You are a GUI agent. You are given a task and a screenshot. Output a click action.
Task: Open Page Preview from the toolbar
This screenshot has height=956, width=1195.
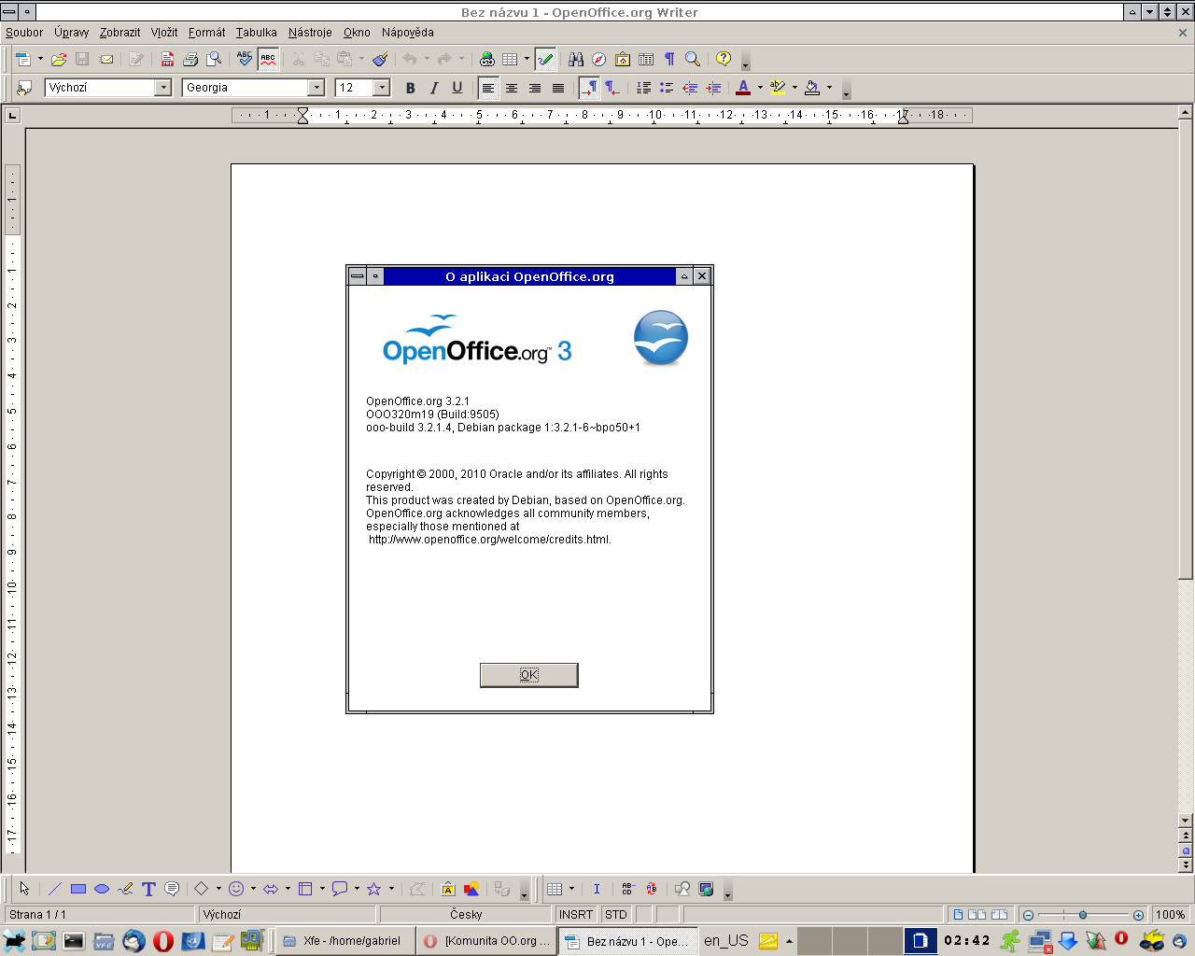click(x=214, y=59)
